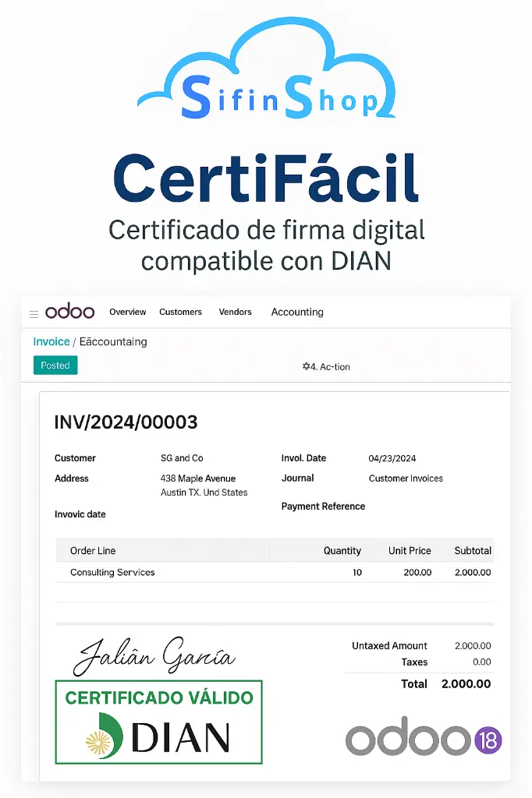Click address 438 Maple Avenue
The image size is (532, 798).
coord(197,478)
